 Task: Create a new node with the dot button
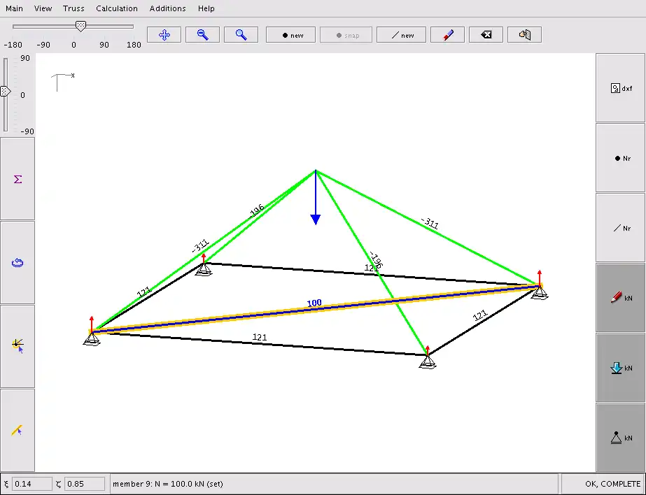[291, 35]
